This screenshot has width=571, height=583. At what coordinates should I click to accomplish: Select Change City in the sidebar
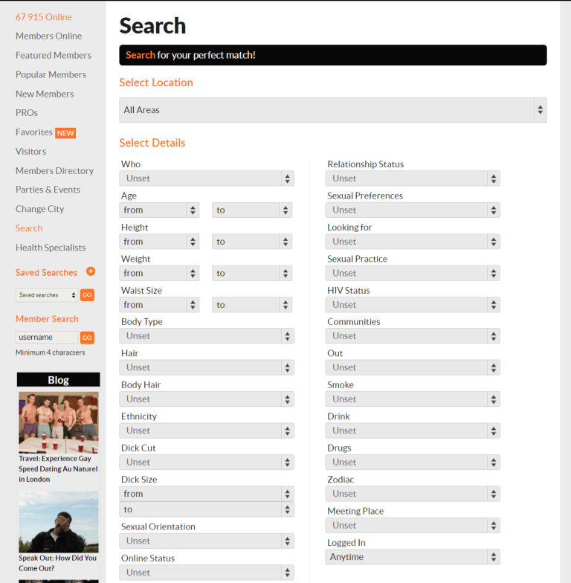point(39,209)
